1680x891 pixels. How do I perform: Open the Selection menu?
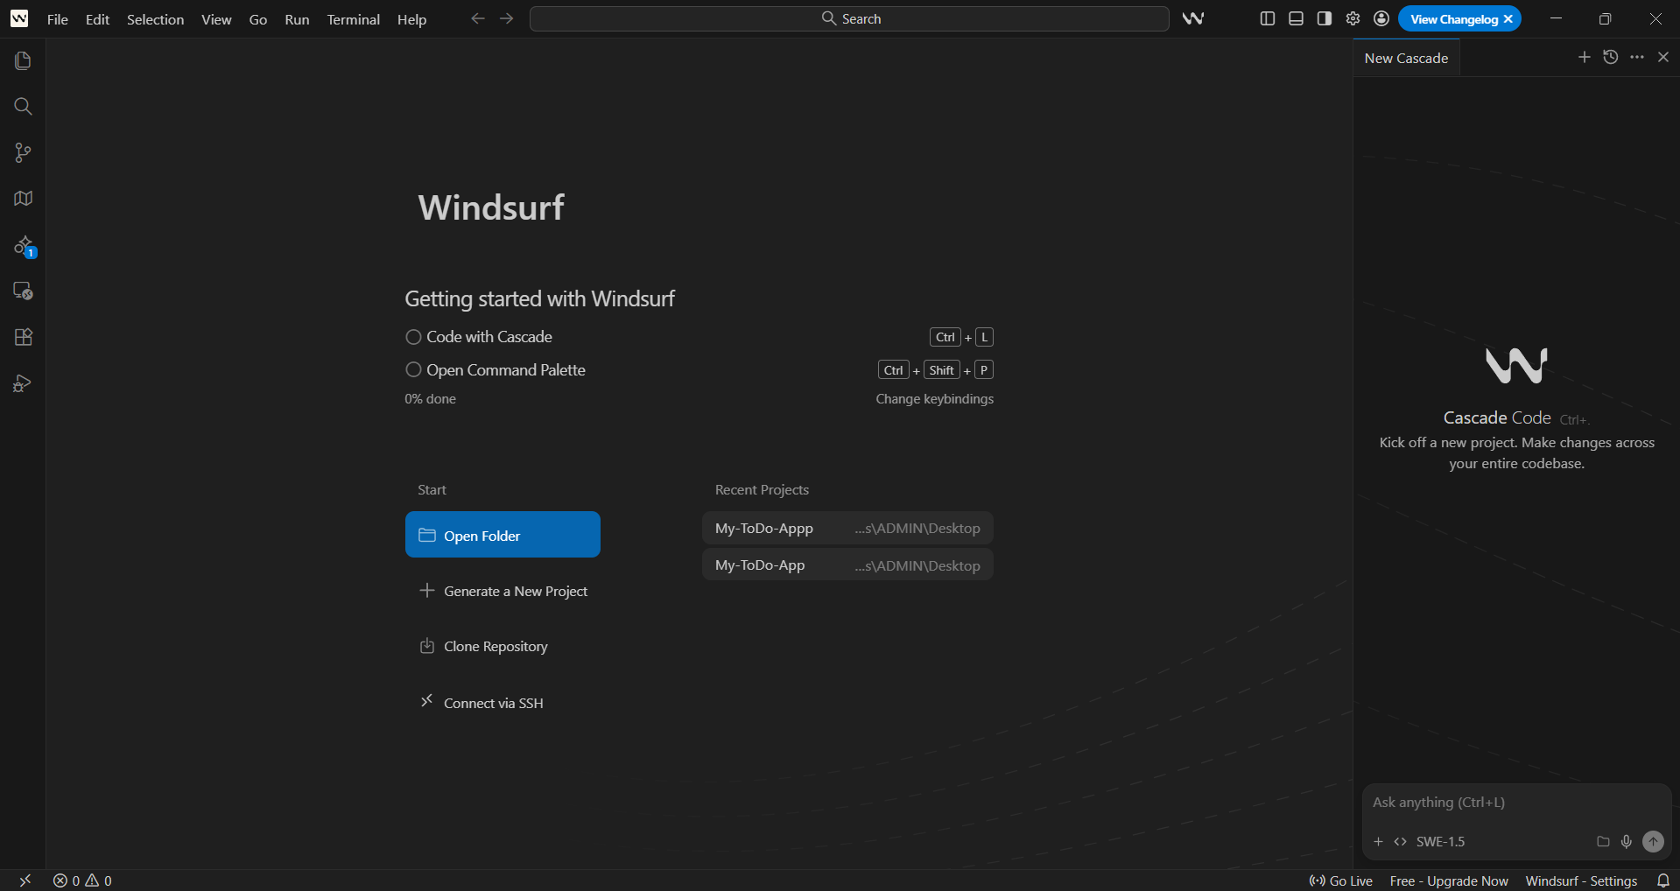pos(155,19)
